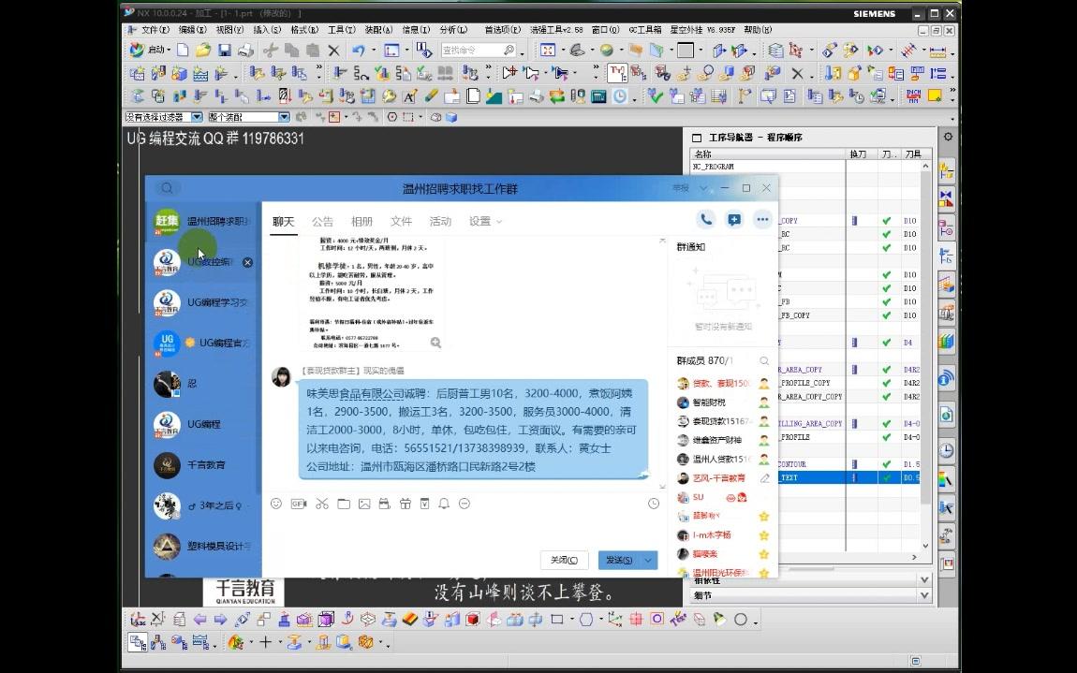The image size is (1077, 673).
Task: Click the 发送(S) button to send the message
Action: click(620, 560)
